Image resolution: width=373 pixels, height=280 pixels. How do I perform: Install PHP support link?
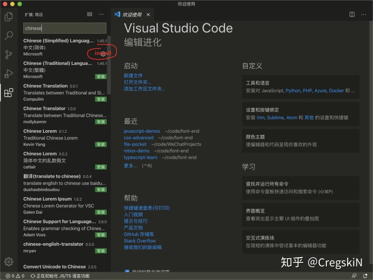pos(307,91)
